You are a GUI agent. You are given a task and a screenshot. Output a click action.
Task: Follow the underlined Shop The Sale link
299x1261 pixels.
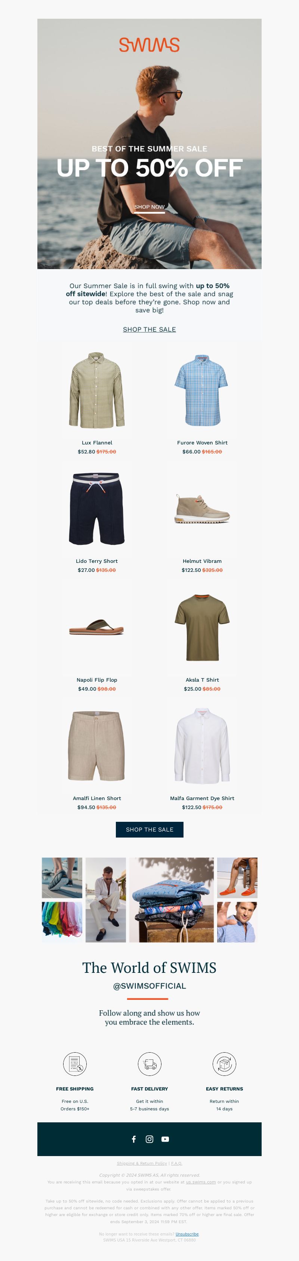coord(149,329)
